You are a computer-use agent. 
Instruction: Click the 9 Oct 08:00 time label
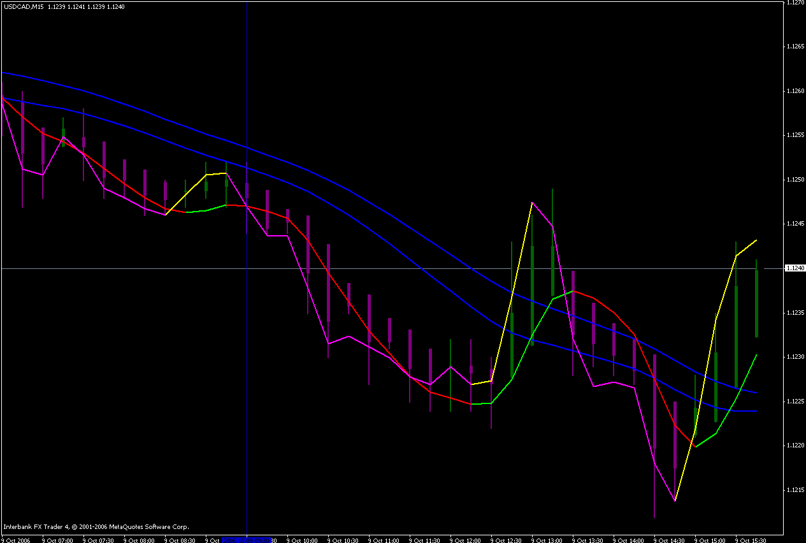tap(140, 540)
